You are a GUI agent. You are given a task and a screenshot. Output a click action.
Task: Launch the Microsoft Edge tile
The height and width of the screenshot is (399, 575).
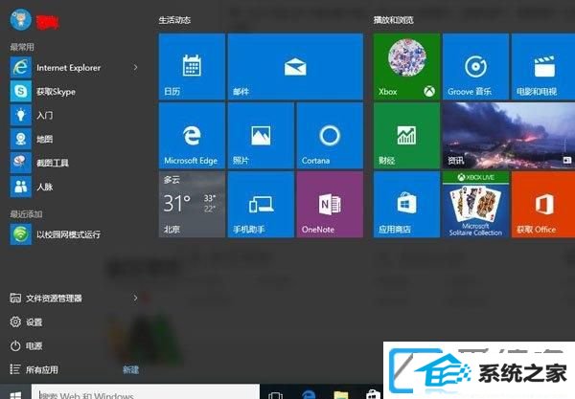tap(192, 136)
